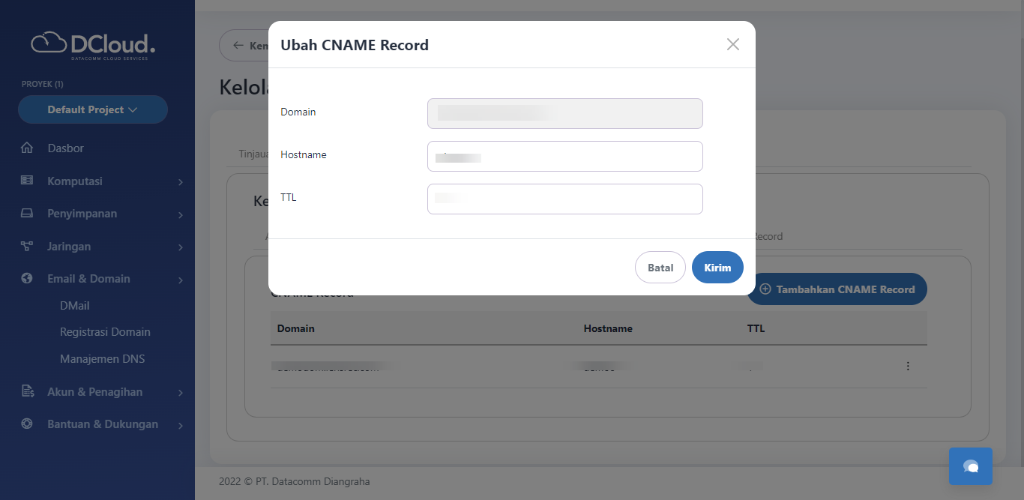Click the Email & Domain globe icon

[27, 279]
